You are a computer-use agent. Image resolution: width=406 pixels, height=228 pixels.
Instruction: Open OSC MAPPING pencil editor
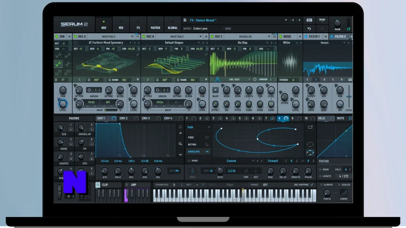tap(312, 184)
